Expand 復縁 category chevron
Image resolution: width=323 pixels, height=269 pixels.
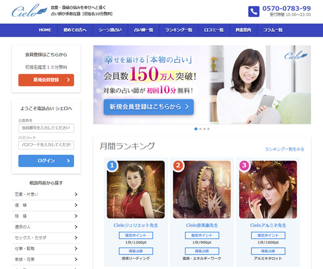point(76,205)
